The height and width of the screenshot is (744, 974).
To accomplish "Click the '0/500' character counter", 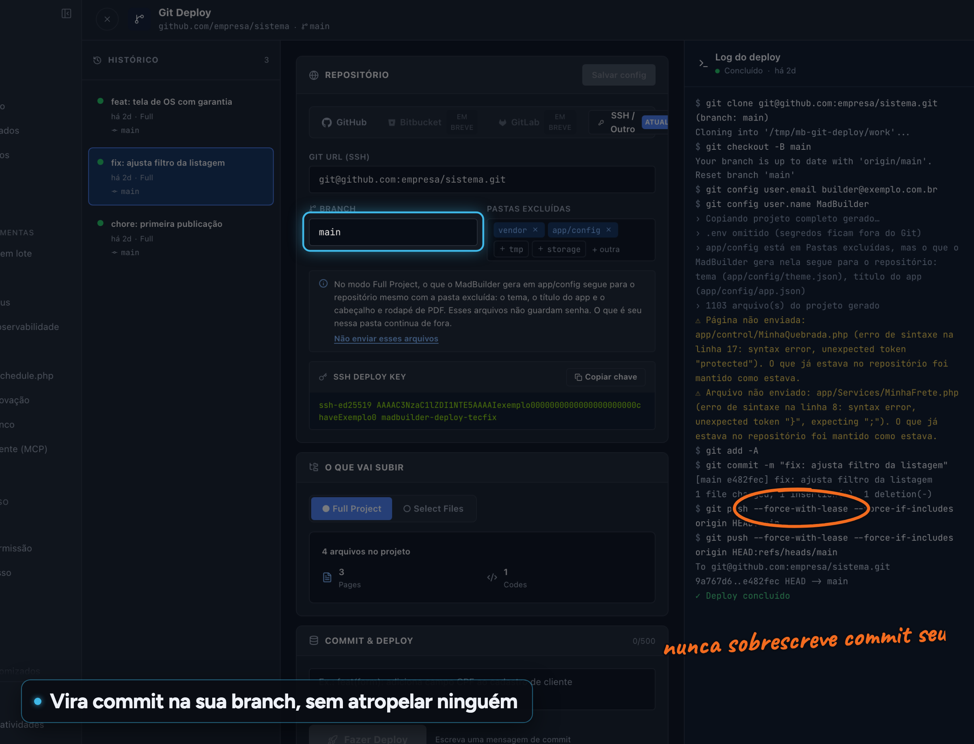I will (644, 641).
